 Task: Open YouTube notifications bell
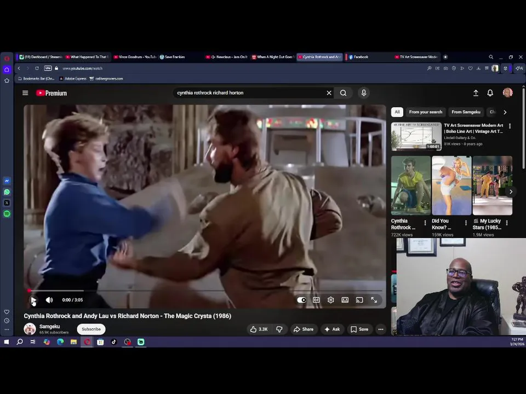point(490,93)
